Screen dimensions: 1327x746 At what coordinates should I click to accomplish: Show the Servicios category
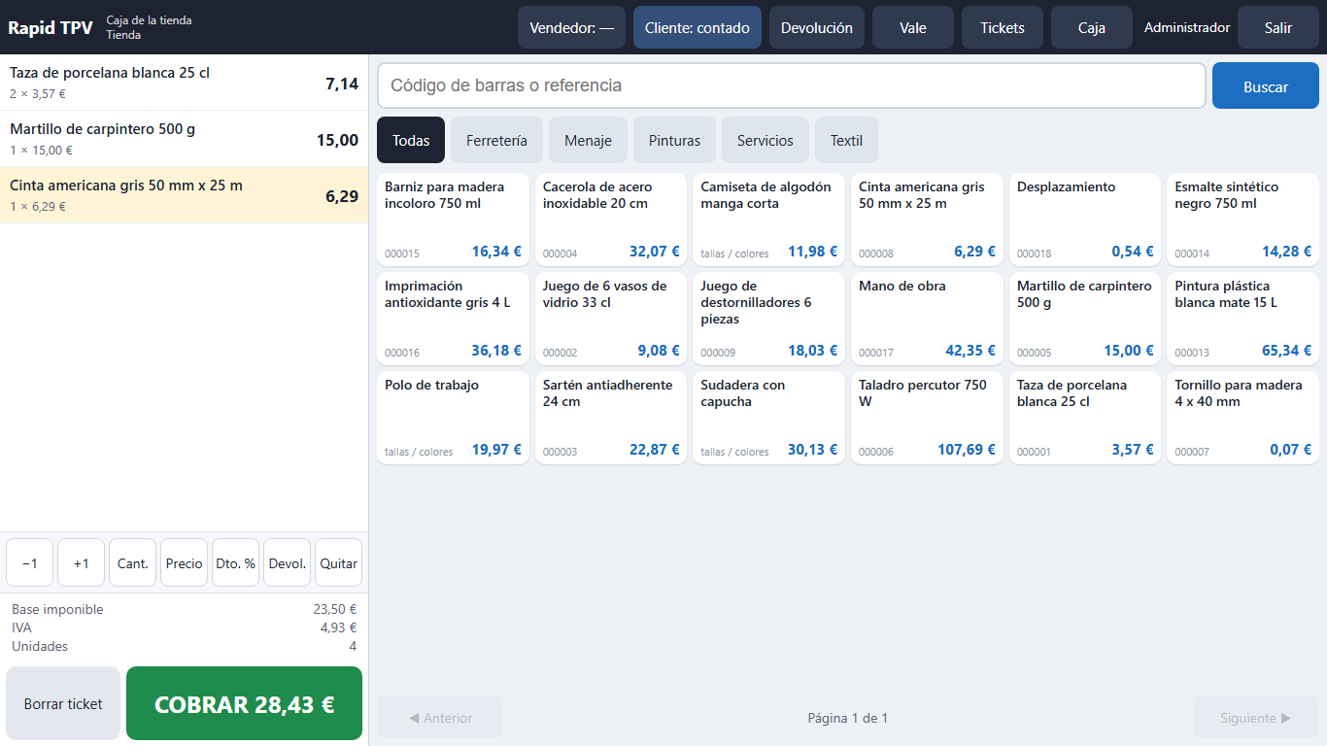(766, 140)
